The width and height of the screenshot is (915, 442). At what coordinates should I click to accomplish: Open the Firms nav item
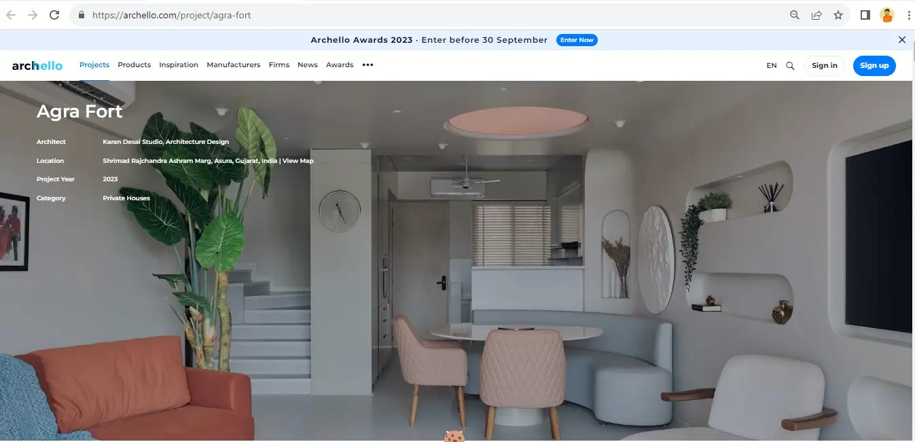(x=279, y=65)
